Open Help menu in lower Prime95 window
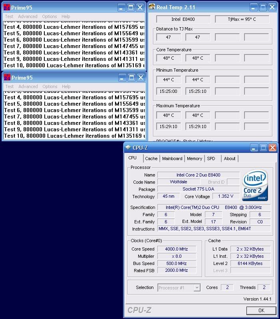 pyautogui.click(x=66, y=86)
